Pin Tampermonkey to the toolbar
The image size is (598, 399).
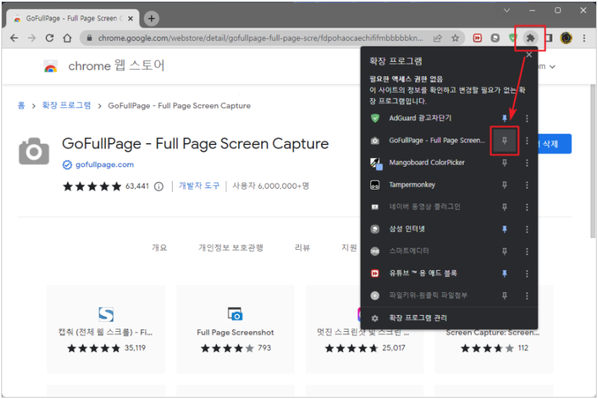504,185
